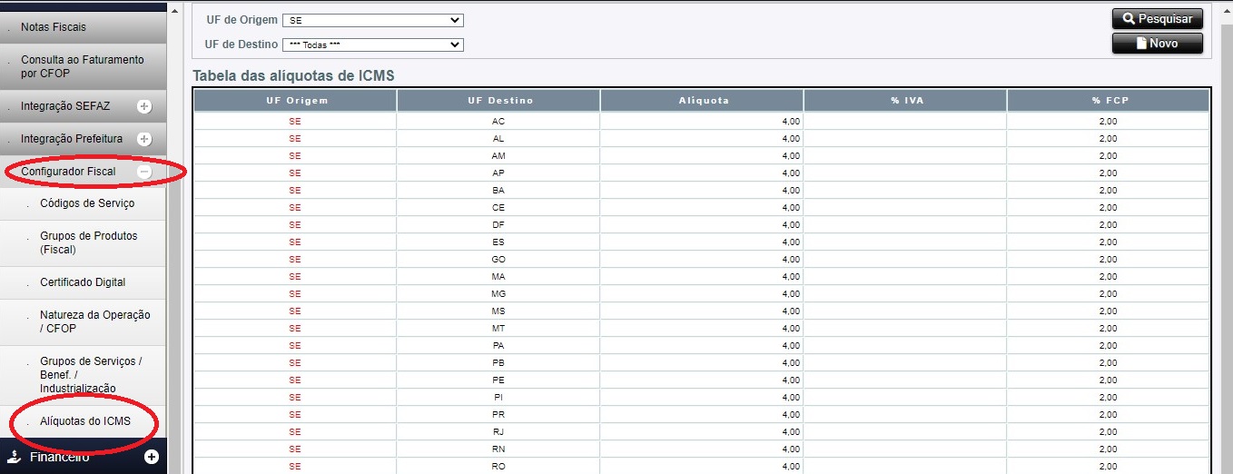Select Códigos de Serviço submenu
The height and width of the screenshot is (474, 1233).
click(x=87, y=203)
